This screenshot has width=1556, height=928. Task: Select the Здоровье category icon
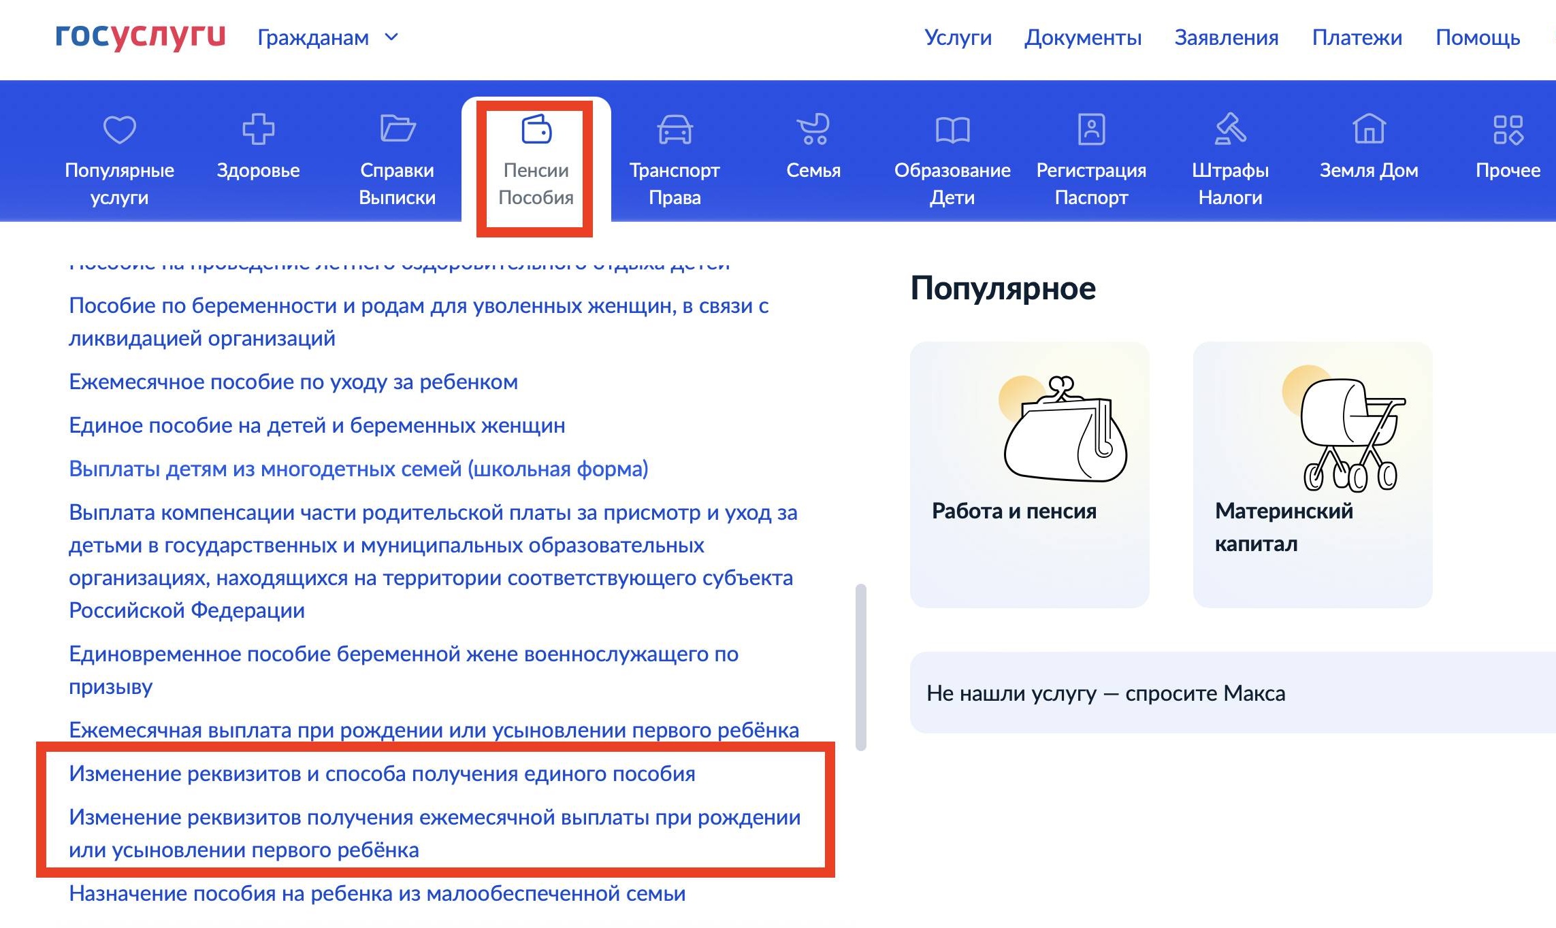tap(259, 129)
